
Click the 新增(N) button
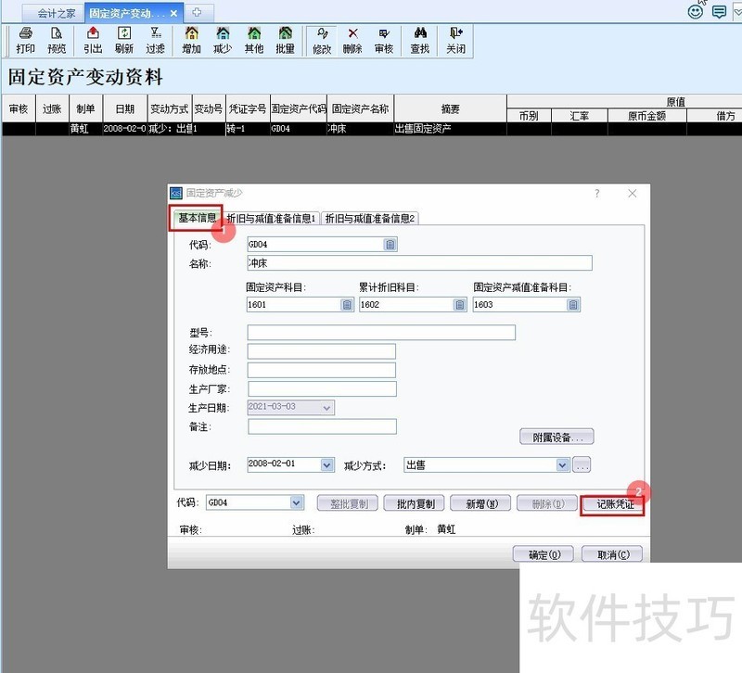(481, 503)
